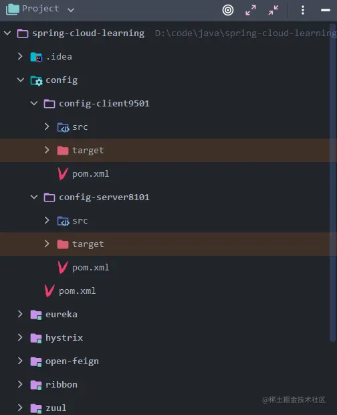
Task: Click the Collapse All arrows icon
Action: coord(273,10)
